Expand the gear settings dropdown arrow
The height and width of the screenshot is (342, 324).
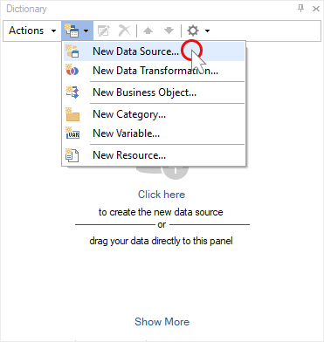point(207,31)
